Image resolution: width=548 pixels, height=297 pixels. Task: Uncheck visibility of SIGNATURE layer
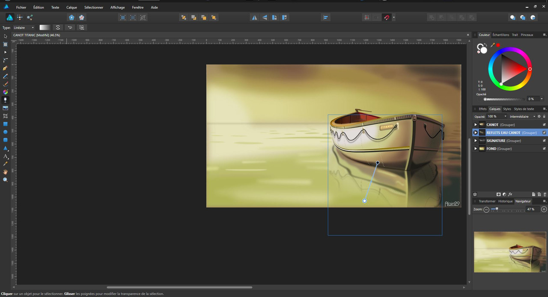(544, 141)
